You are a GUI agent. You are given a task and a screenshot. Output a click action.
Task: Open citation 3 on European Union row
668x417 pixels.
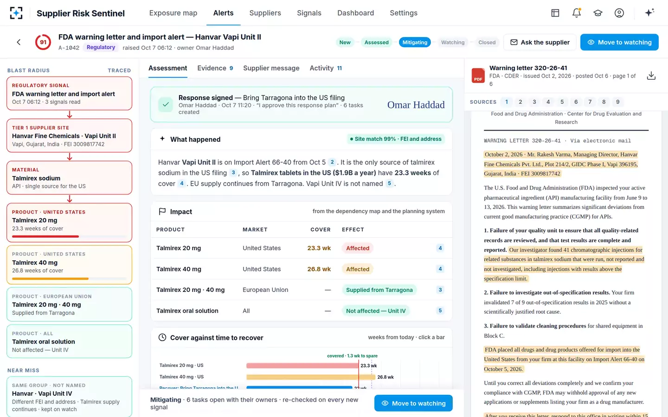[x=440, y=290]
